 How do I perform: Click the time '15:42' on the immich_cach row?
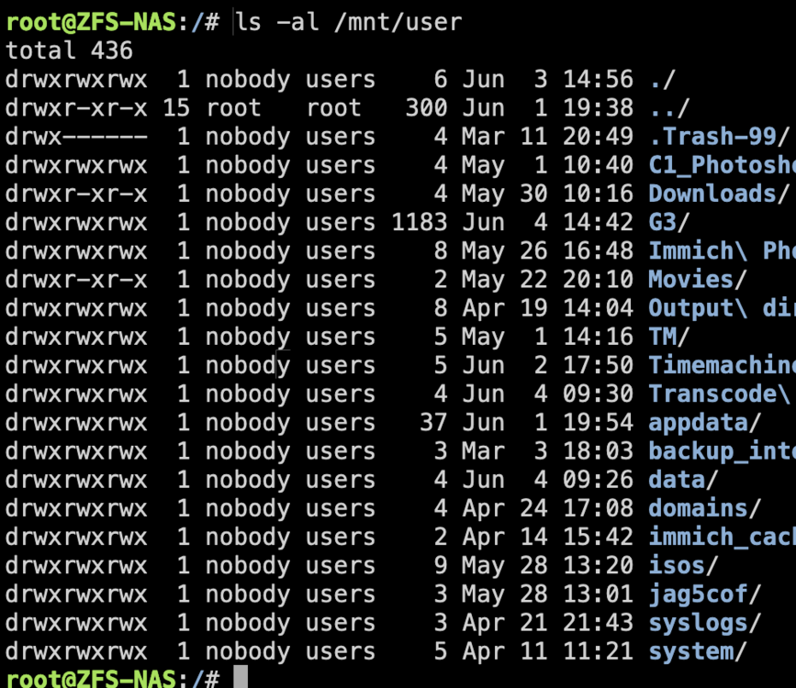click(599, 538)
